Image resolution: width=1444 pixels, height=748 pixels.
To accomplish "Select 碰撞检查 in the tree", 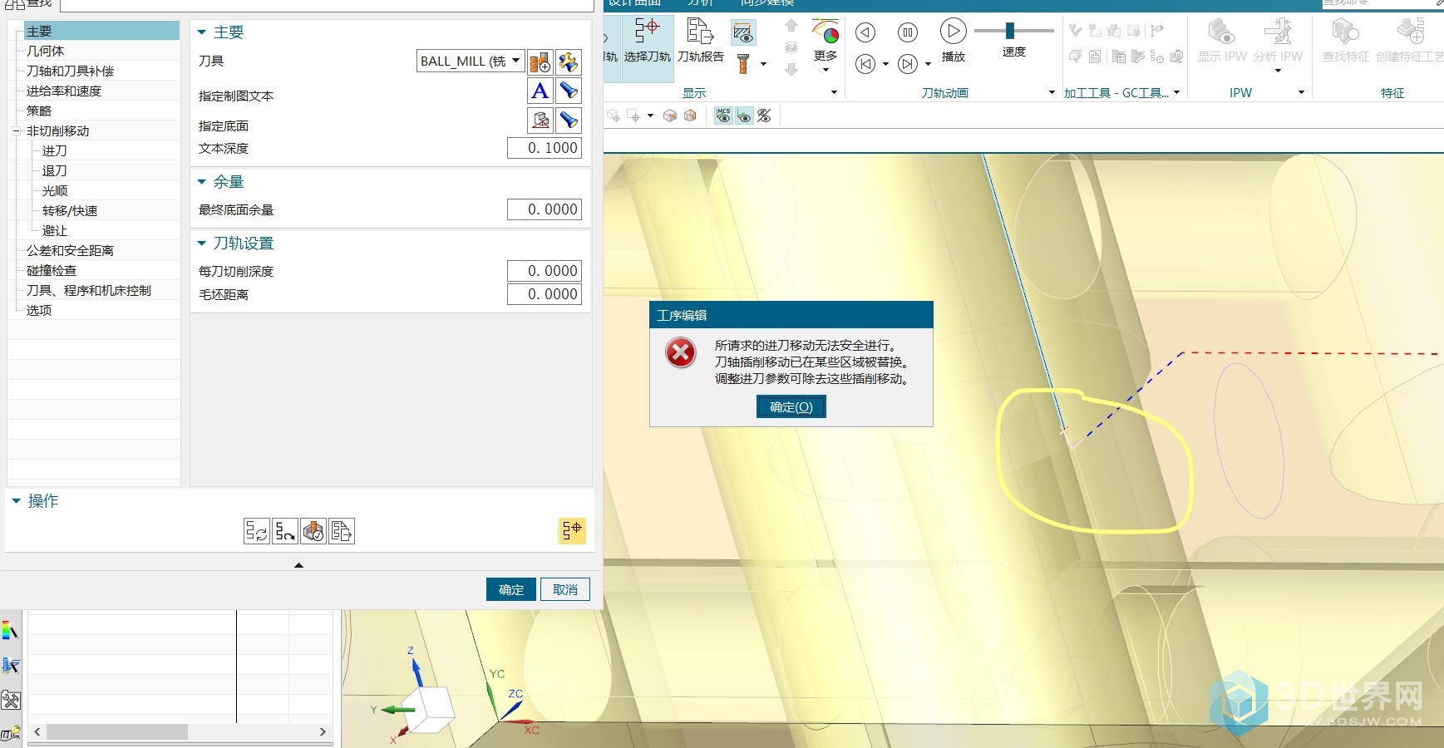I will coord(52,270).
